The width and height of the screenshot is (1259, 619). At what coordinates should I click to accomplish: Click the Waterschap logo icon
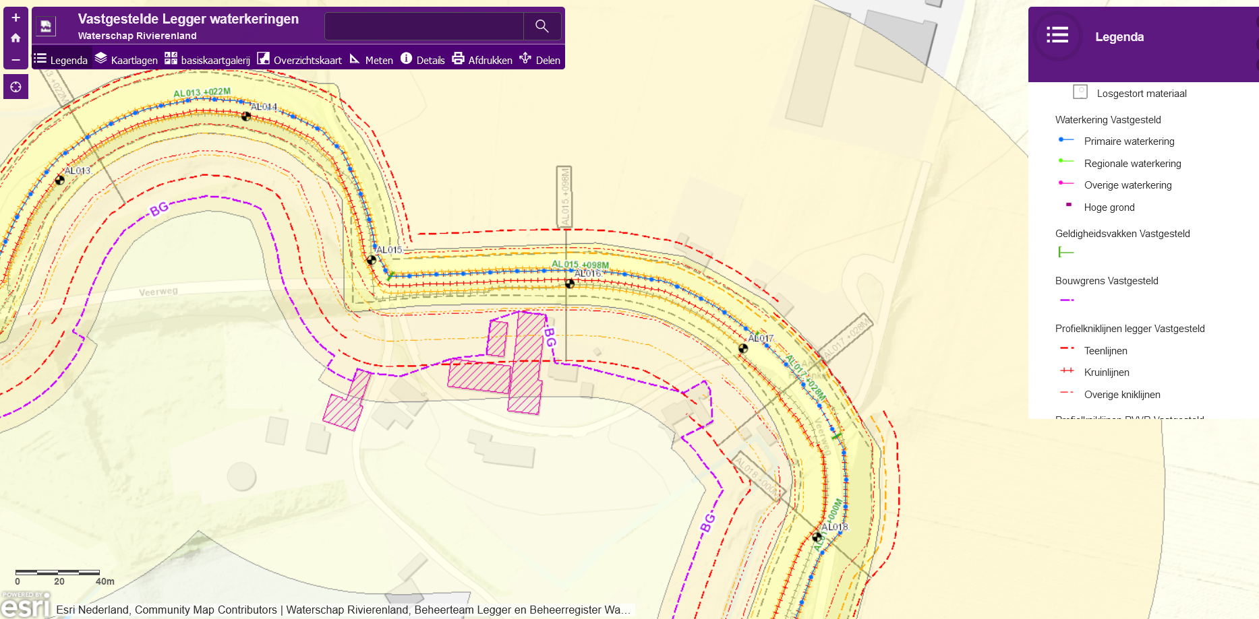[x=46, y=26]
